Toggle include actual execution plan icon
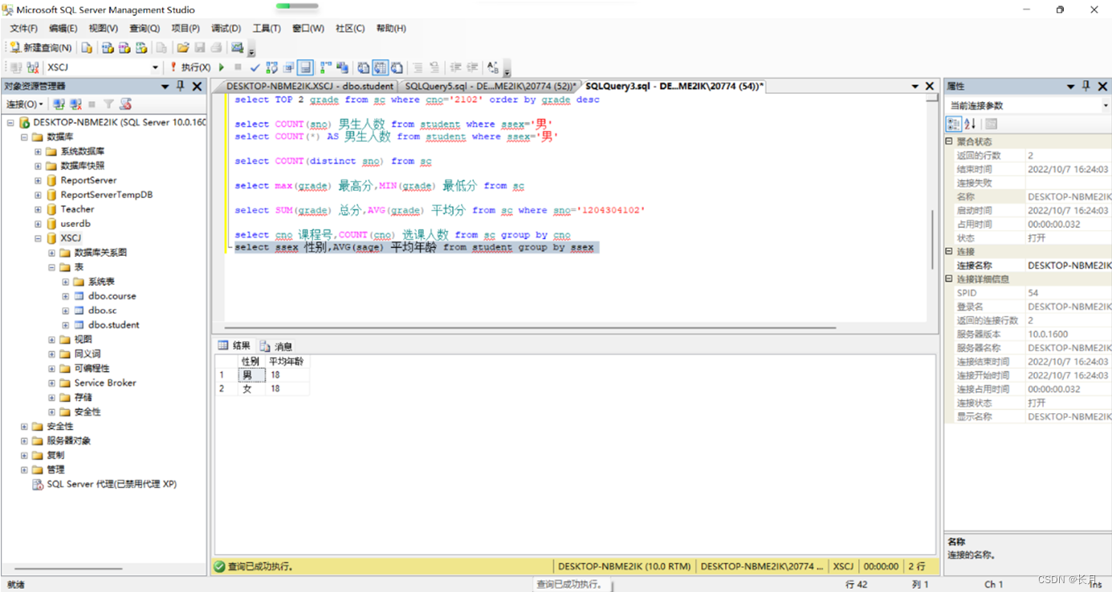This screenshot has width=1112, height=592. (x=324, y=67)
